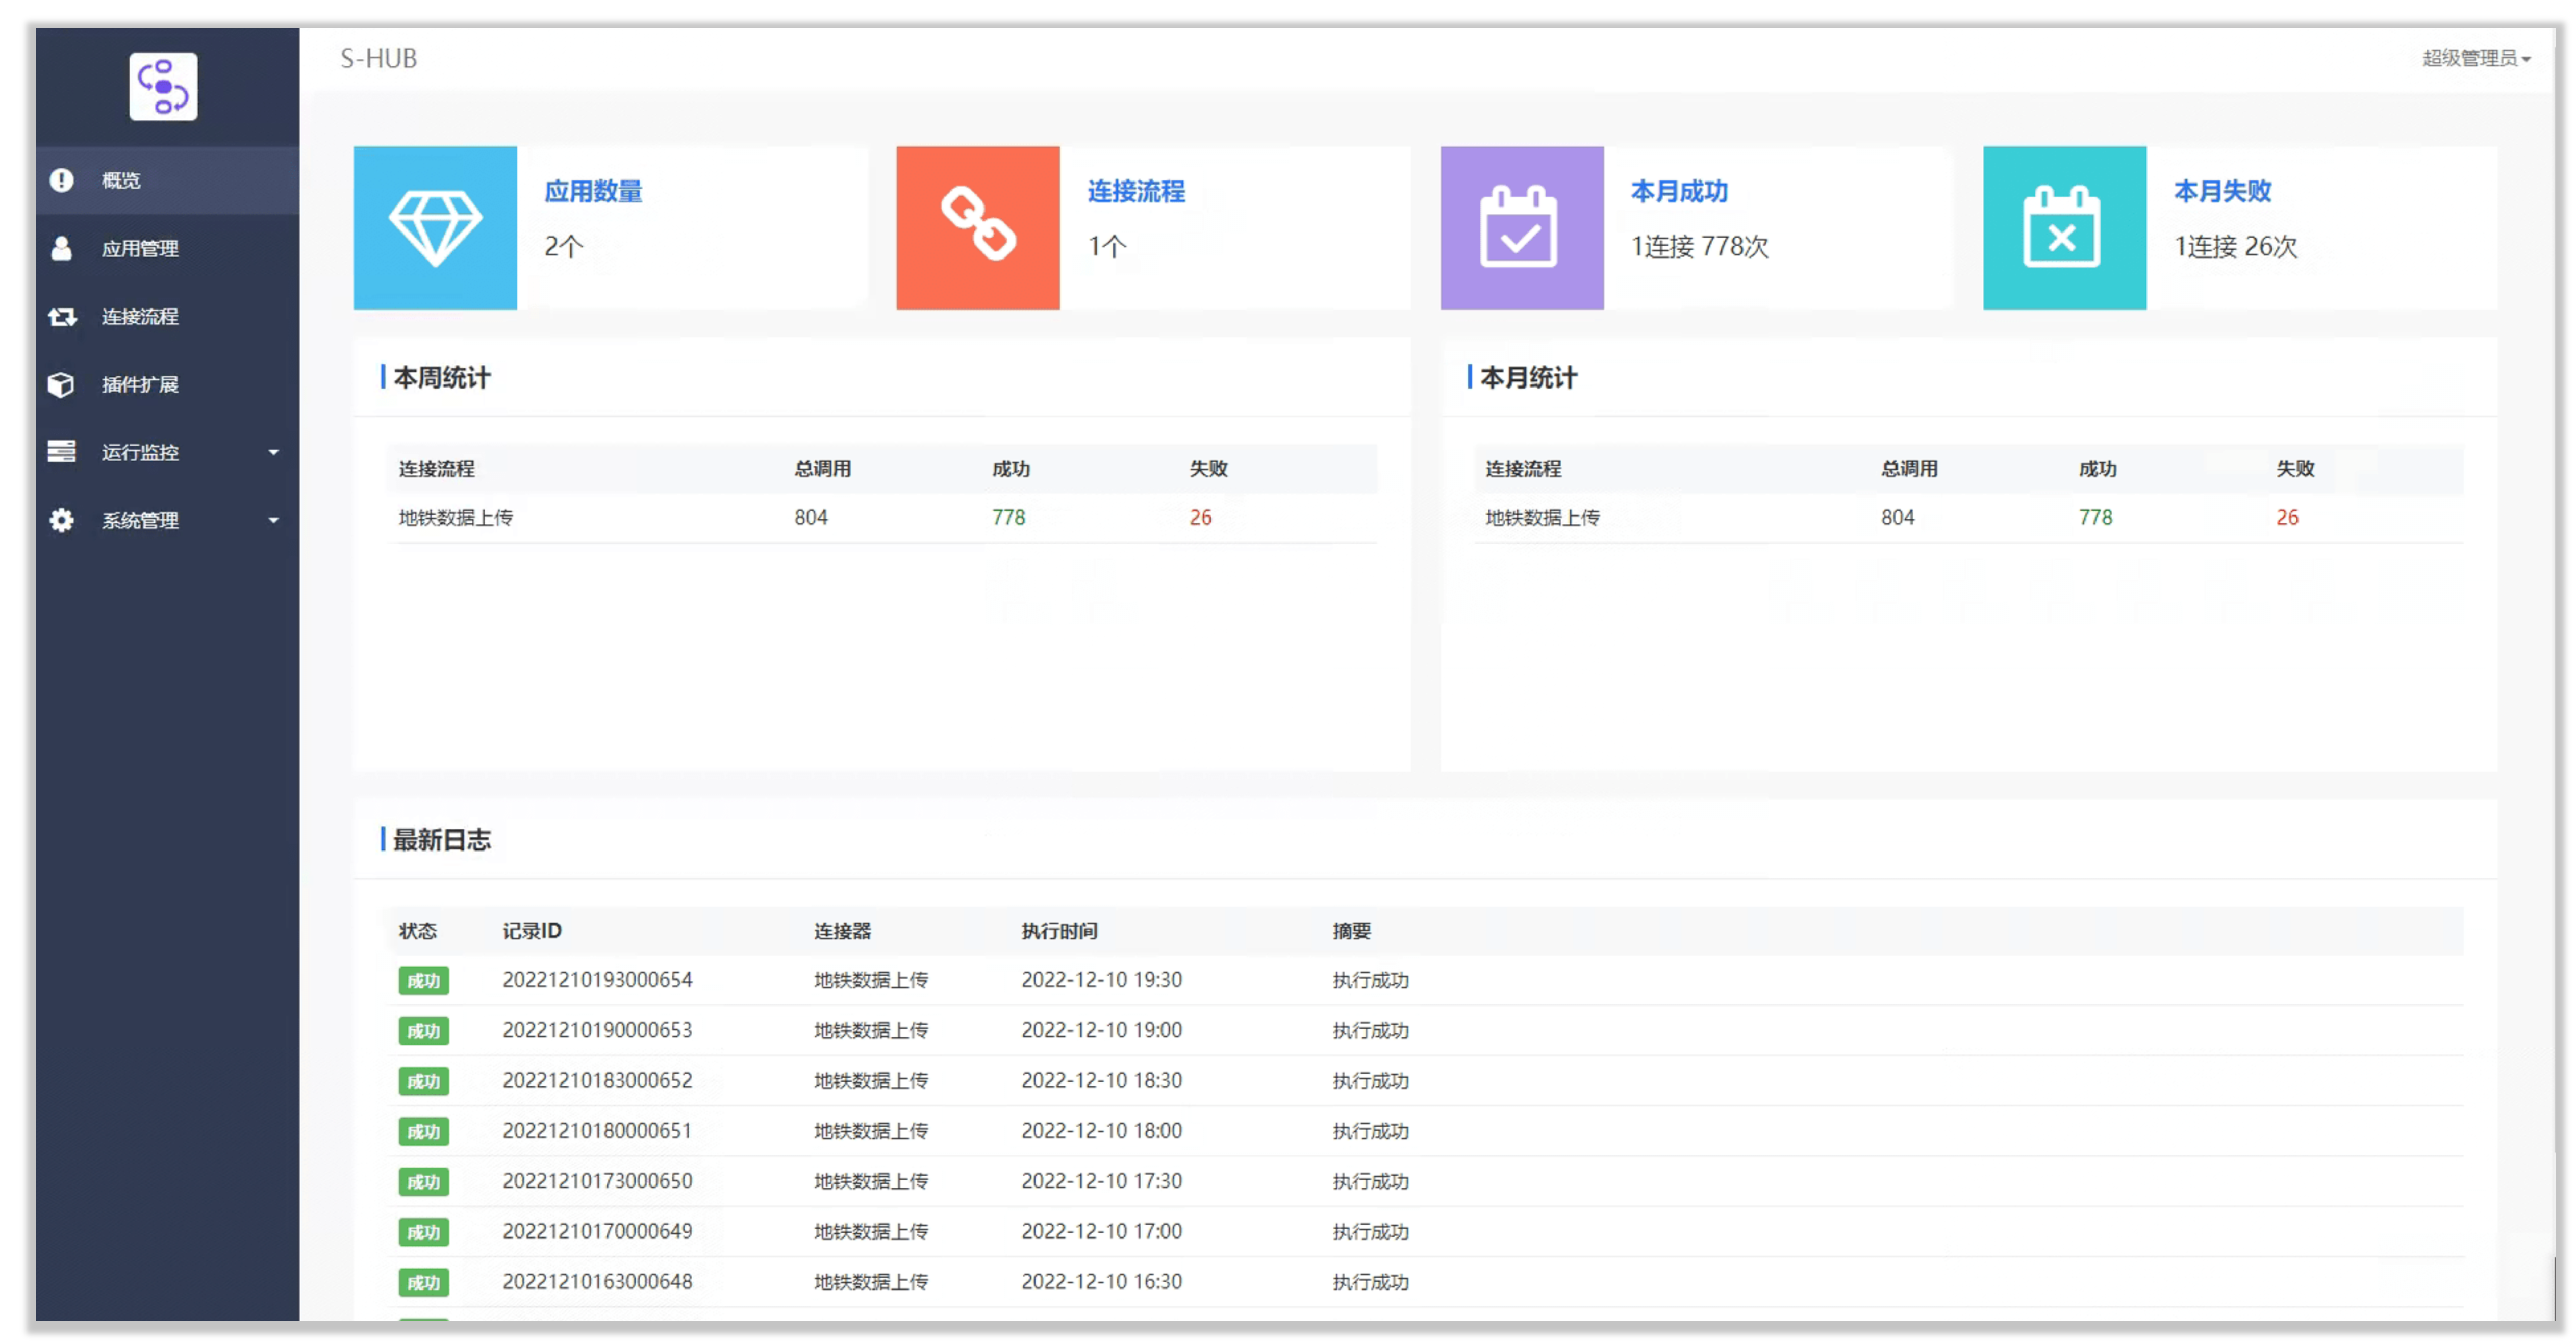Click 地铁数据上传 in the 本月统计 table
The width and height of the screenshot is (2576, 1341).
pos(1543,518)
